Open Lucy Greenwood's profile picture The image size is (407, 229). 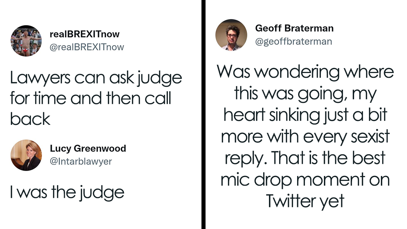click(26, 155)
